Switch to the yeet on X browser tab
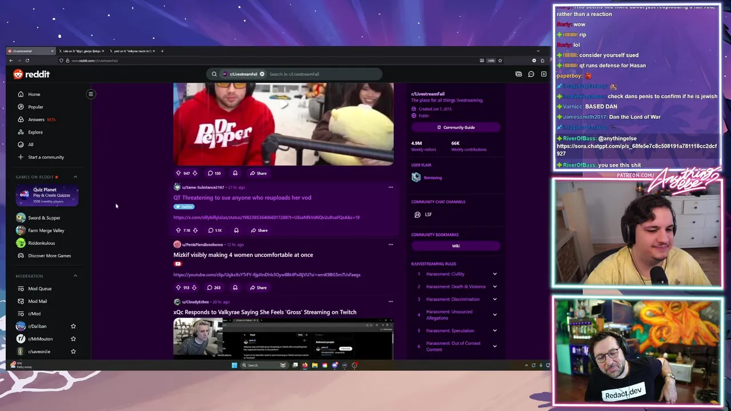Image resolution: width=731 pixels, height=411 pixels. tap(132, 51)
